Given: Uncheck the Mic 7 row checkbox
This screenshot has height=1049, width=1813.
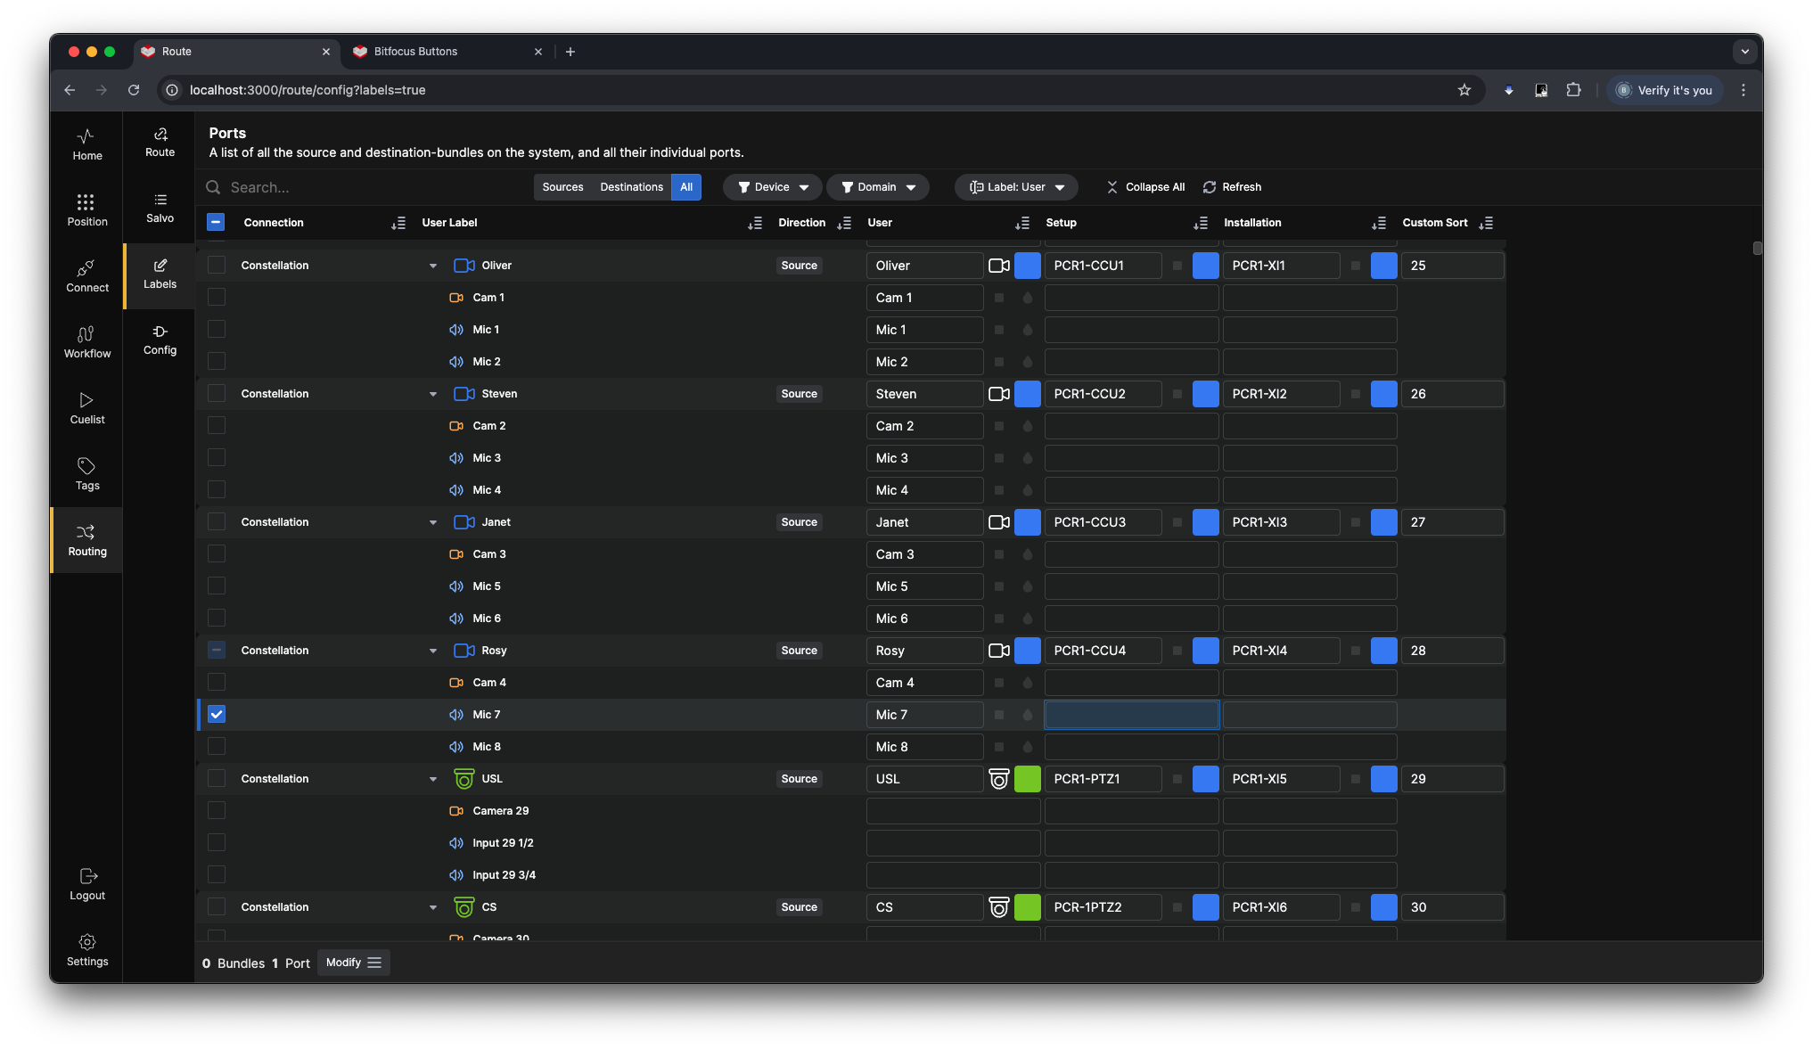Looking at the screenshot, I should 217,715.
